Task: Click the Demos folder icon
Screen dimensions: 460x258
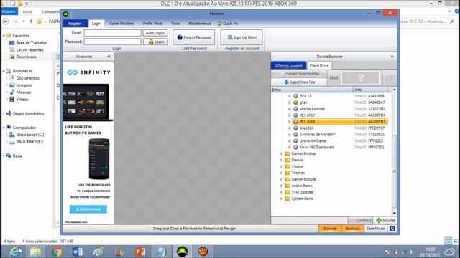Action: pos(287,160)
